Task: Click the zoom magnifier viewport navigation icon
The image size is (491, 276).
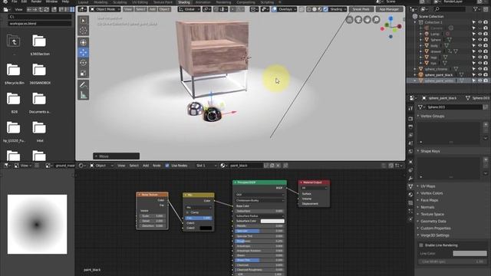Action: 376,20
